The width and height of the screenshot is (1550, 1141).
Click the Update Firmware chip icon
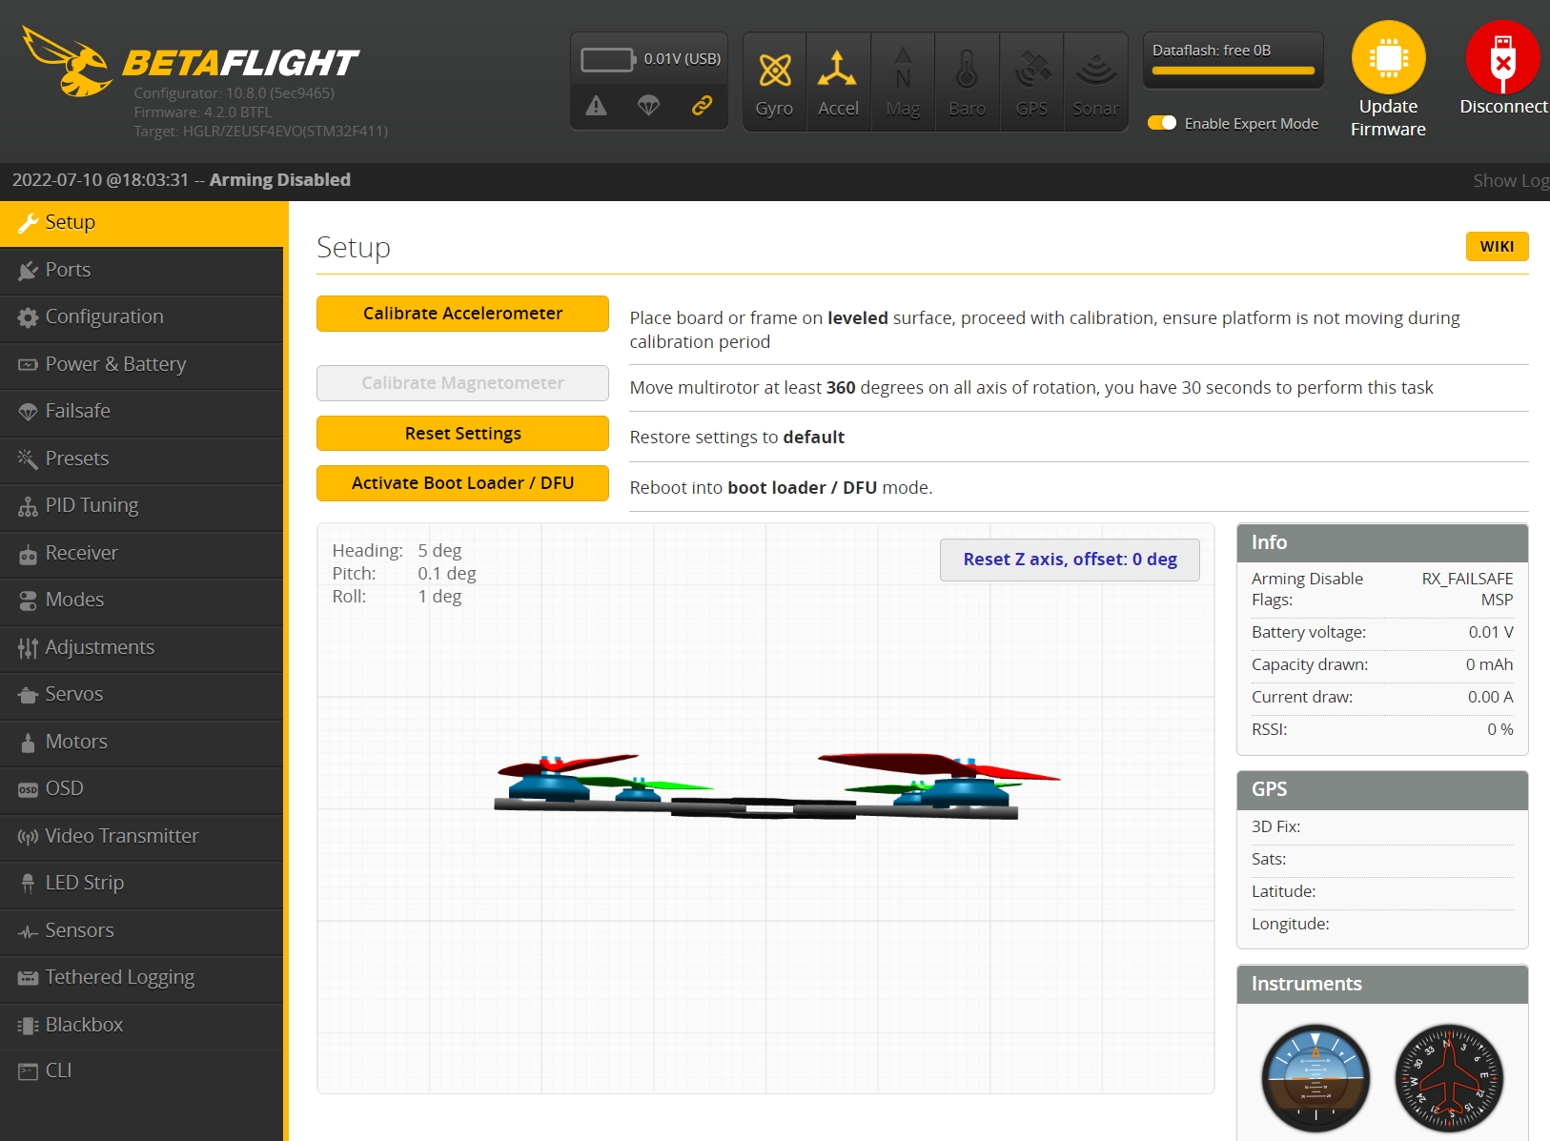(1388, 58)
